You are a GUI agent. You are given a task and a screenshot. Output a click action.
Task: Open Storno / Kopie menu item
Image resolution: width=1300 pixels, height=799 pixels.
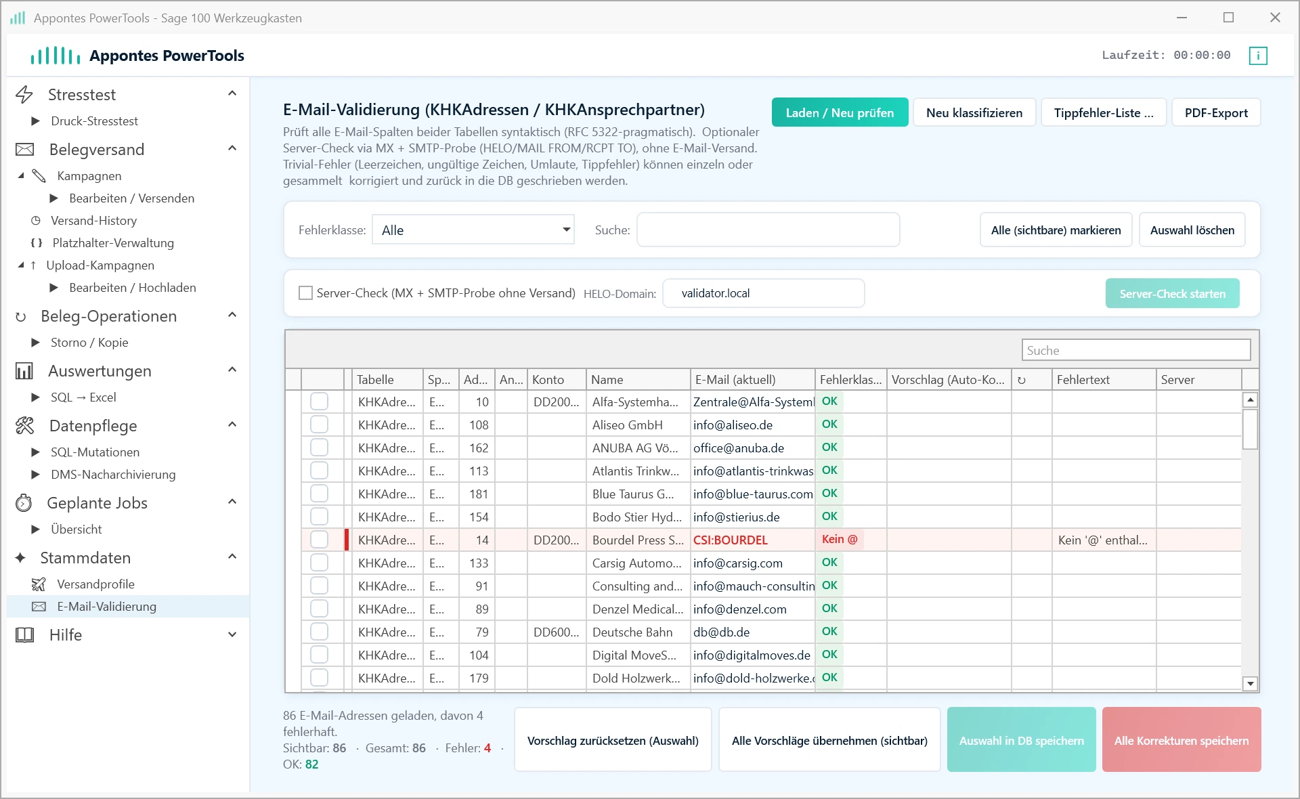[89, 343]
